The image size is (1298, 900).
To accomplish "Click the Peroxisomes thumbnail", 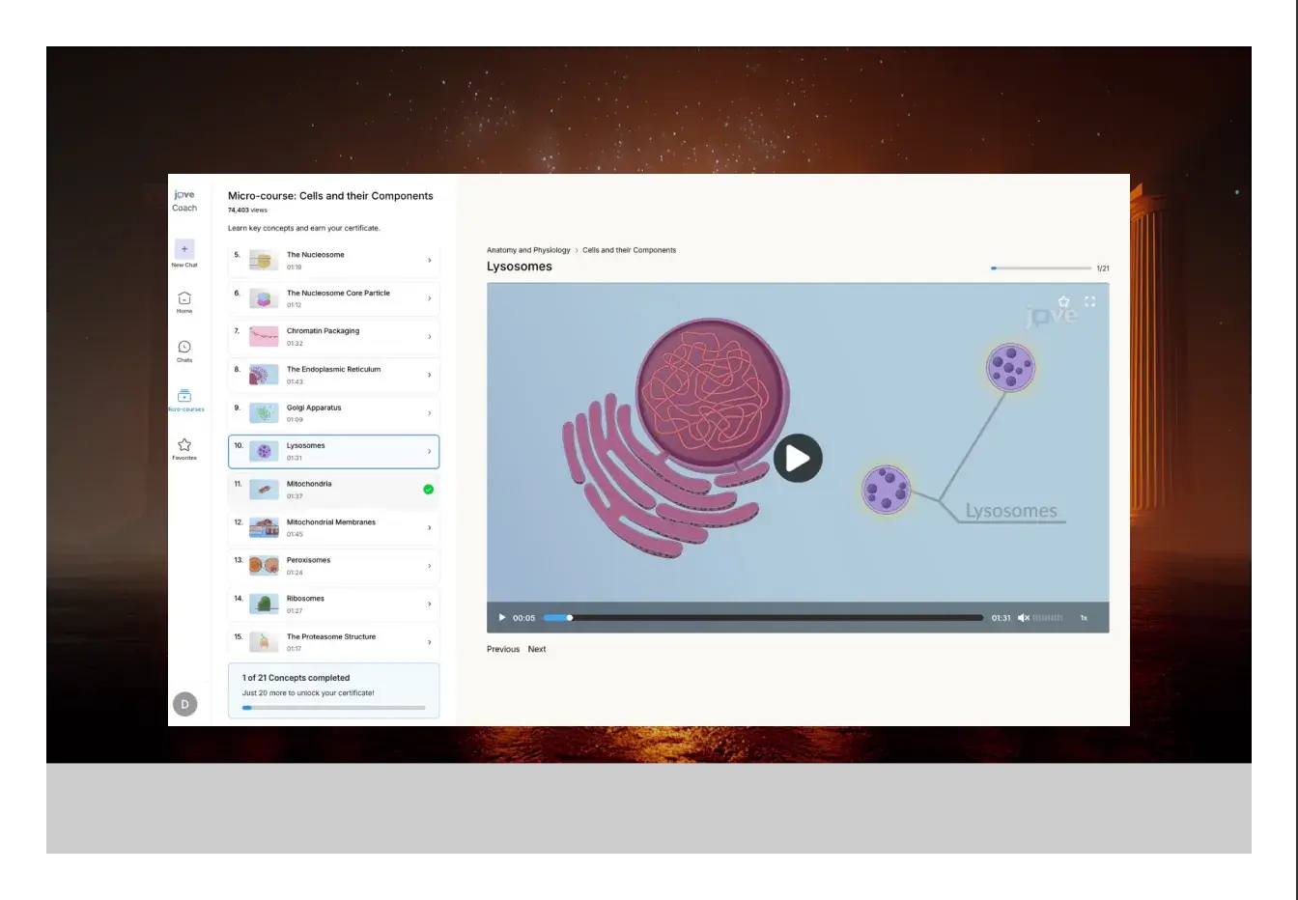I will (x=264, y=566).
